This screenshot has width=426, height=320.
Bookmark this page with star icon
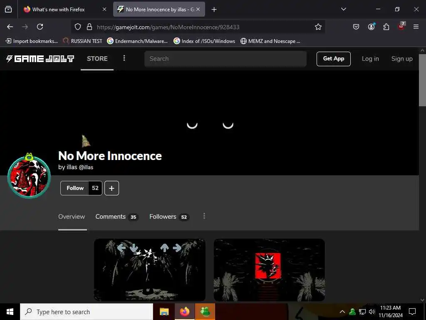tap(318, 27)
